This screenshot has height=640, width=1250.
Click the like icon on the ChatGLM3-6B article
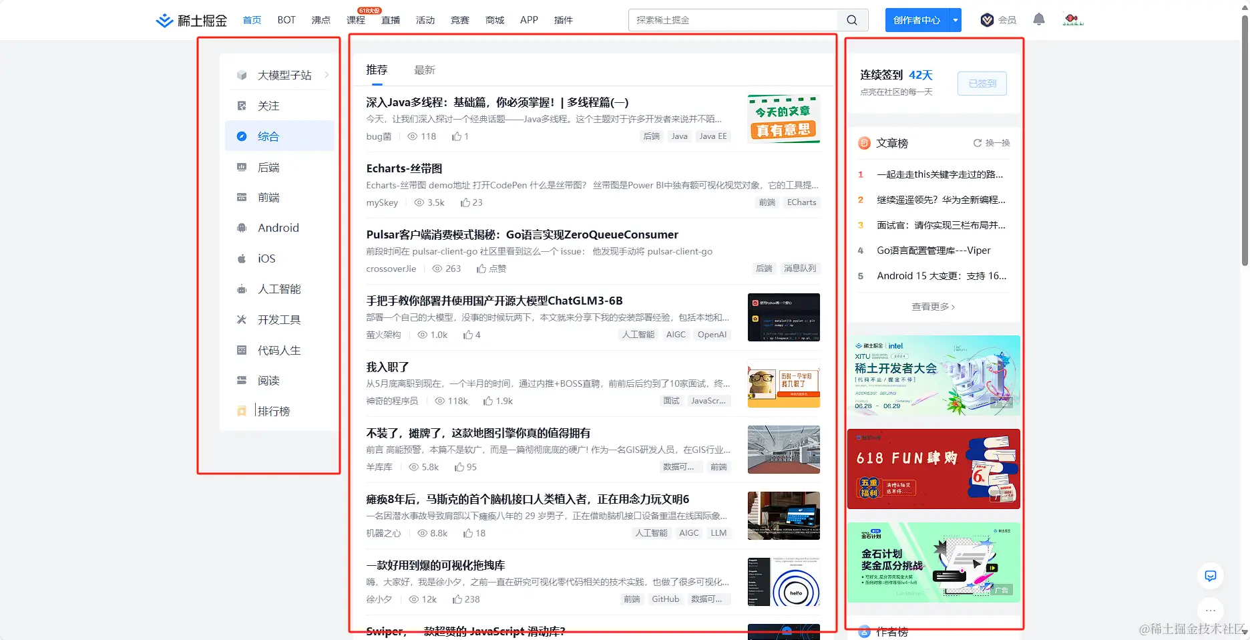[468, 335]
